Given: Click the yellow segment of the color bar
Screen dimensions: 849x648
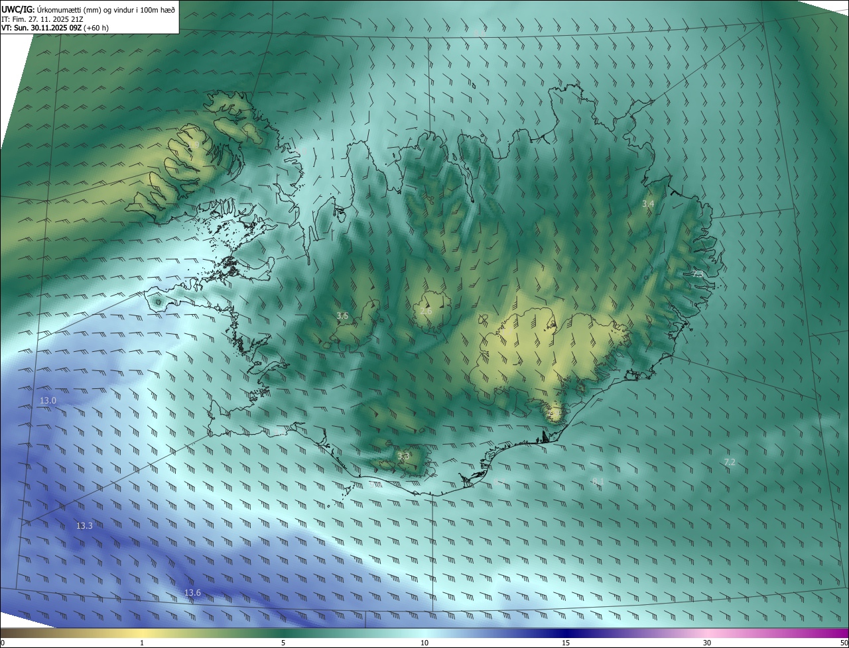Looking at the screenshot, I should [143, 633].
